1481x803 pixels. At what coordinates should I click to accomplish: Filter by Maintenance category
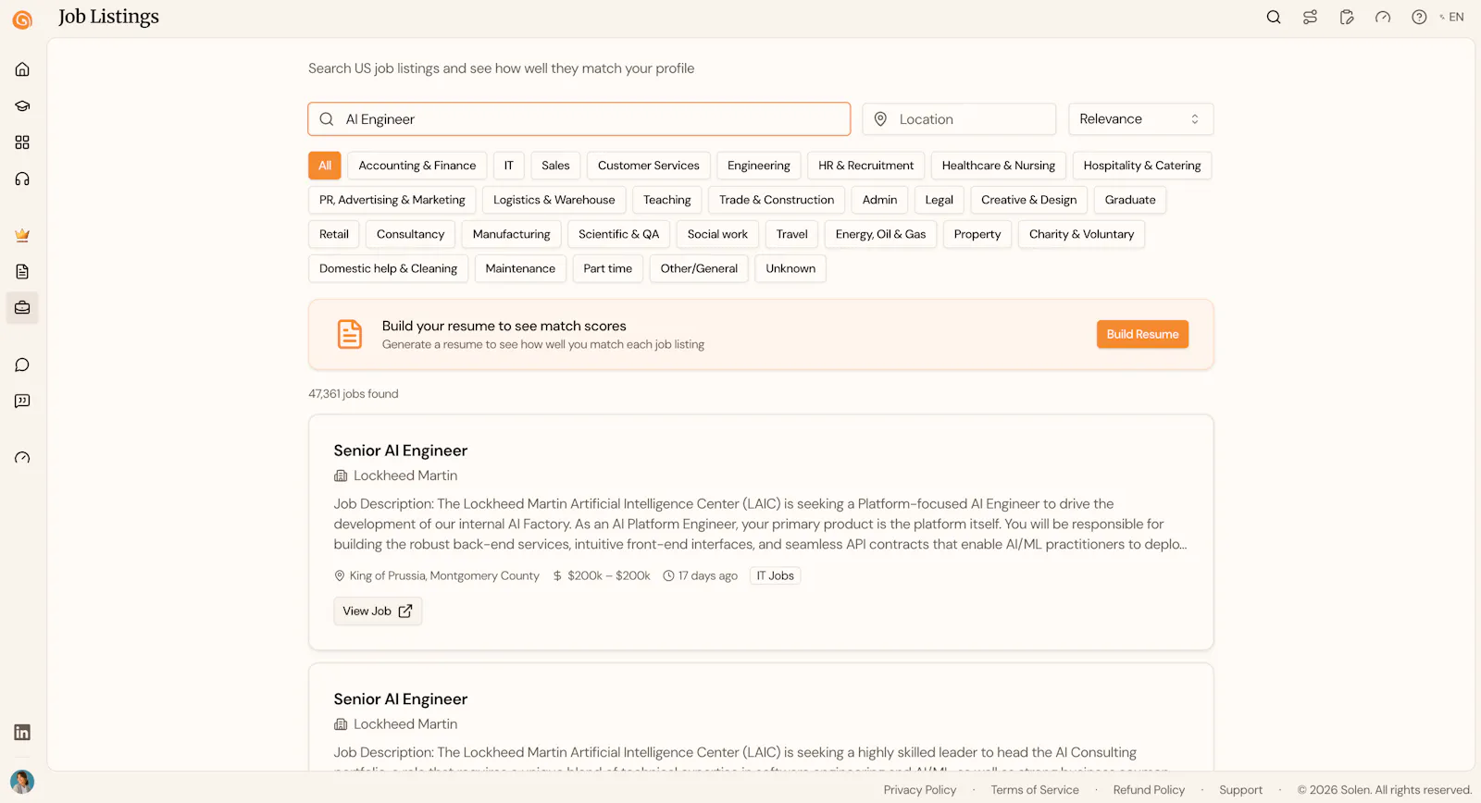[x=520, y=268]
